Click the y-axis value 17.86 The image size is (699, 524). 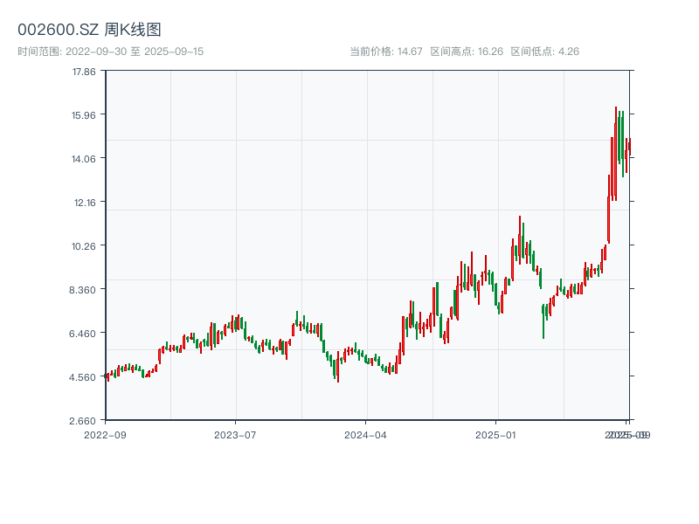pyautogui.click(x=84, y=72)
